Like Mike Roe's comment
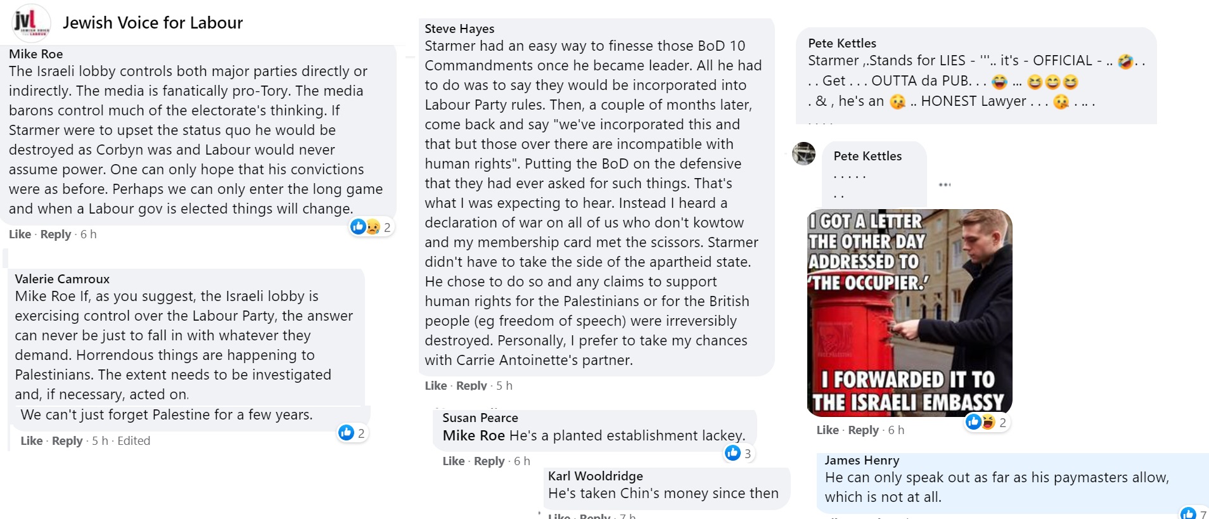 click(20, 234)
